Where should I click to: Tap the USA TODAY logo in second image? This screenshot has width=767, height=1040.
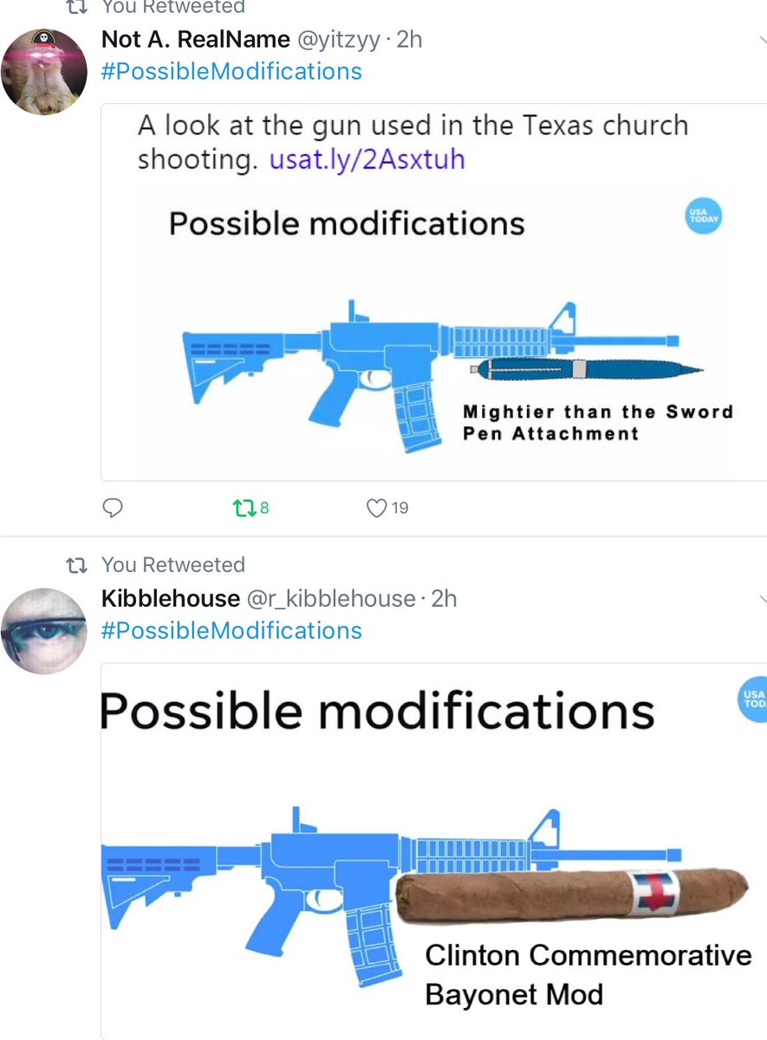pyautogui.click(x=752, y=699)
